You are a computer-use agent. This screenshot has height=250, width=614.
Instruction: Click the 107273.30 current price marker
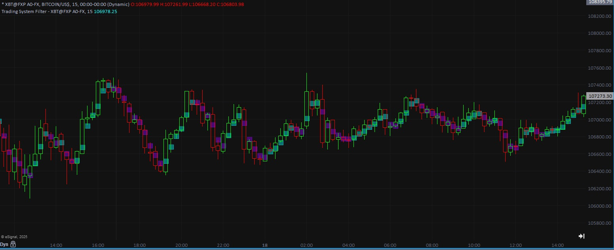[x=600, y=96]
